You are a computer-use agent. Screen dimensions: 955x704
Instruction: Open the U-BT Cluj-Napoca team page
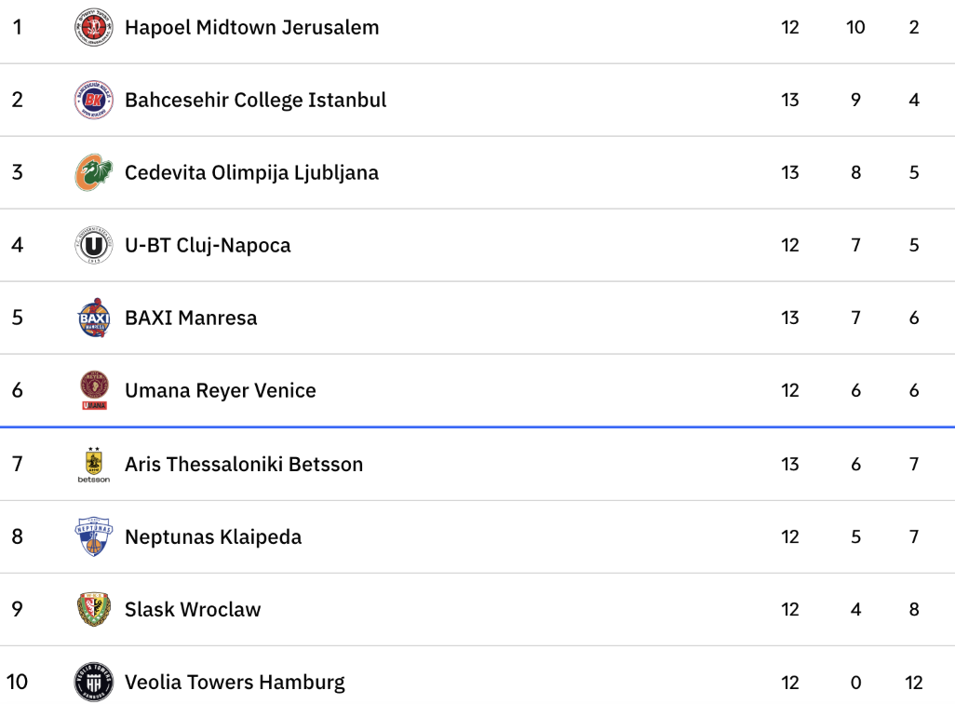click(x=208, y=245)
